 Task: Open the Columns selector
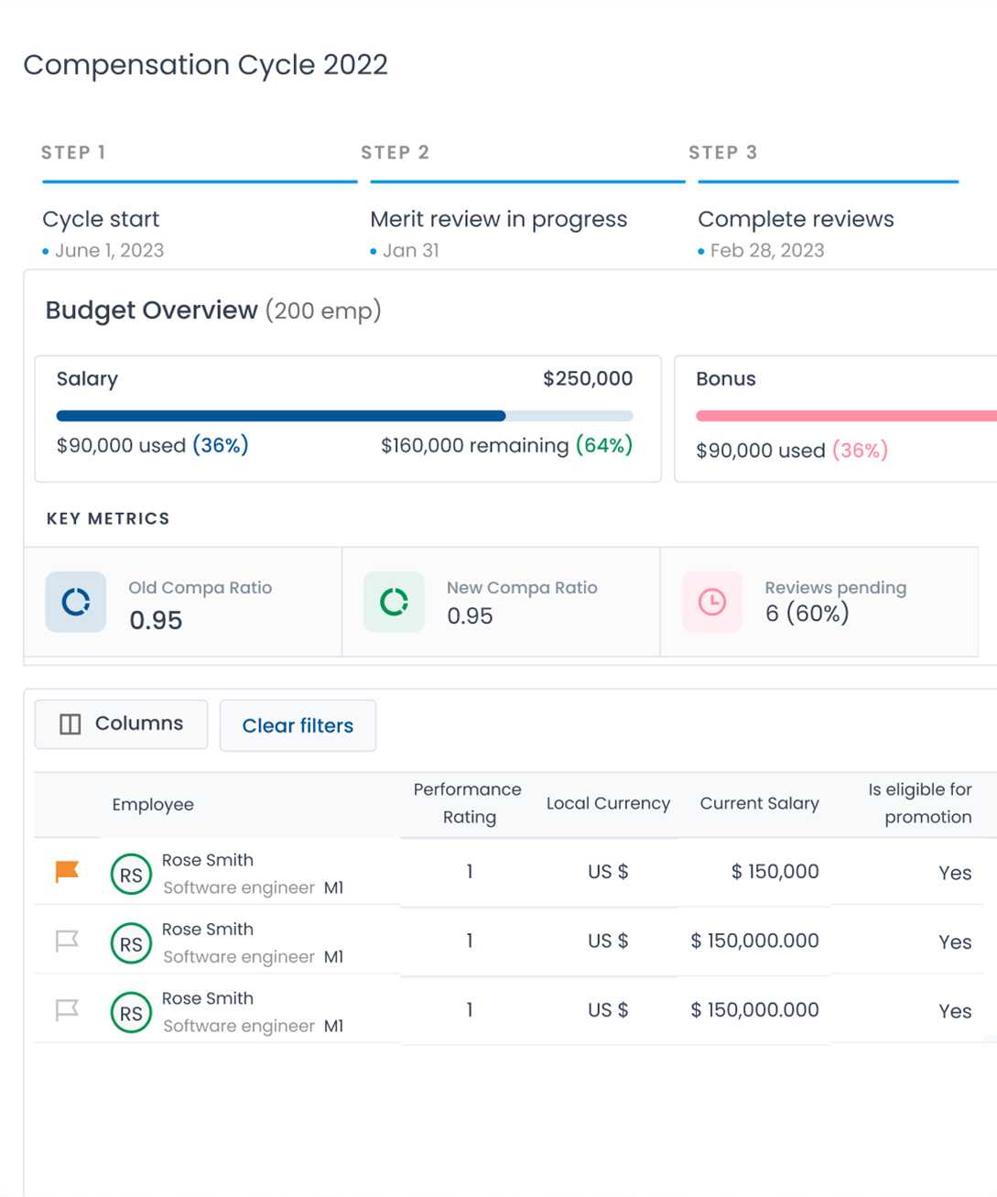tap(120, 724)
